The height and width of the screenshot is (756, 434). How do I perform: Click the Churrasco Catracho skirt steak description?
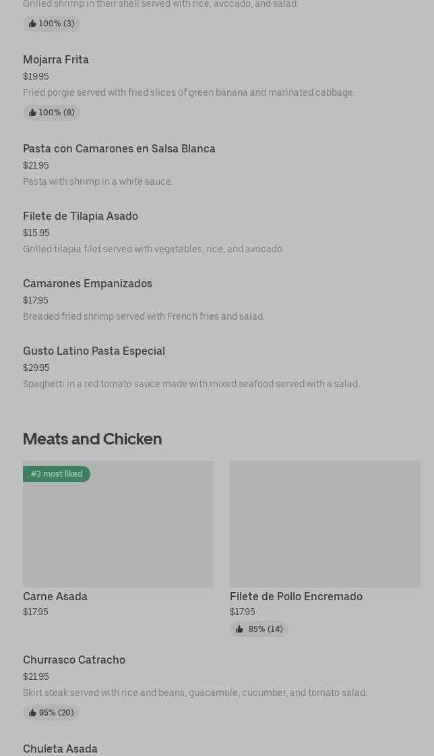coord(195,693)
